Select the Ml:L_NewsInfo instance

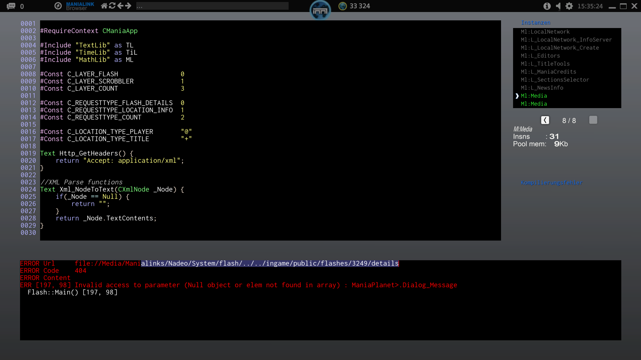(542, 88)
